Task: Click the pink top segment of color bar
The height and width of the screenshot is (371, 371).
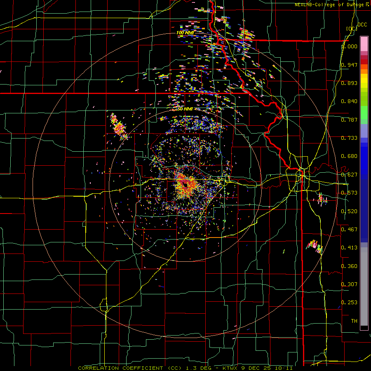Action: click(x=364, y=44)
